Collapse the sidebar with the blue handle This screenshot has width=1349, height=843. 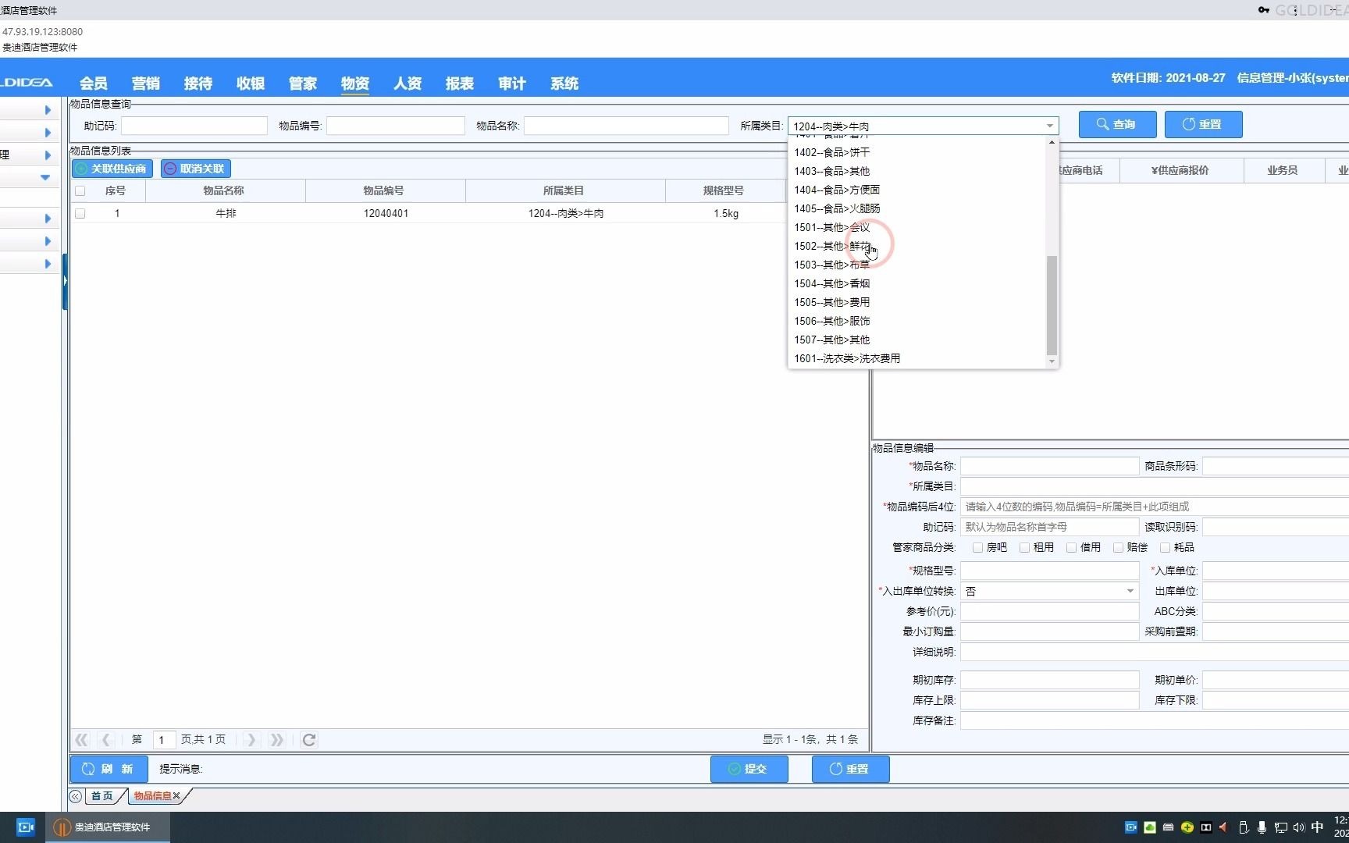click(x=65, y=281)
